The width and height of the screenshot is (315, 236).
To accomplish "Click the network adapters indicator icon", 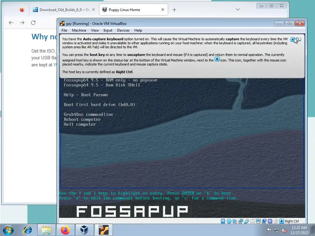I will (241, 221).
